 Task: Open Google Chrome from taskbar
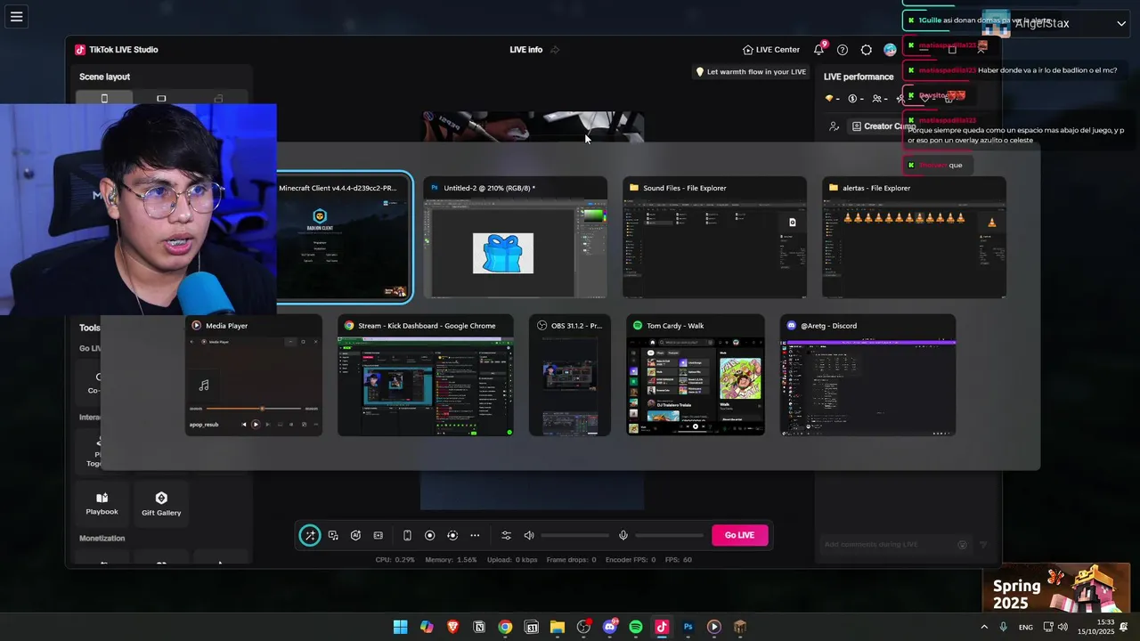coord(505,627)
